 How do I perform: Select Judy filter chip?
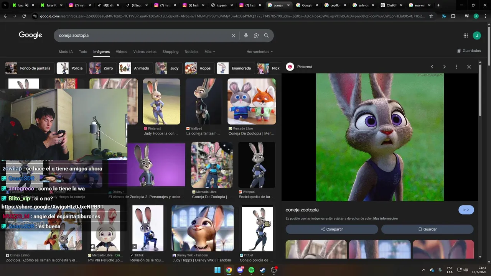pyautogui.click(x=168, y=68)
